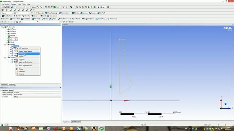Collapse the A: Geometry tree root
The width and height of the screenshot is (234, 131).
pos(2,27)
